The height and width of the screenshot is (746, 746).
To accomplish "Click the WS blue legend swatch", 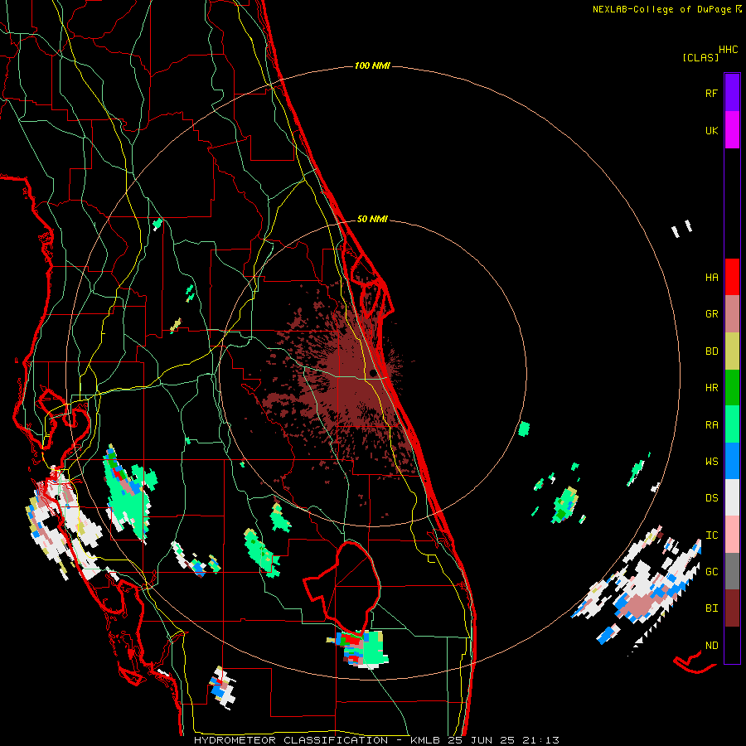I will (732, 461).
